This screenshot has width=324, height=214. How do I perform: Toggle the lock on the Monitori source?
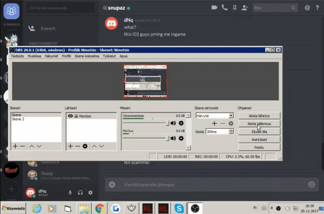tap(76, 116)
